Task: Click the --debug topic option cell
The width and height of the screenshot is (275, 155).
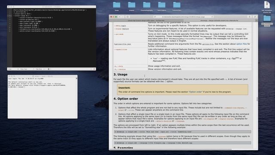Action: tap(131, 25)
